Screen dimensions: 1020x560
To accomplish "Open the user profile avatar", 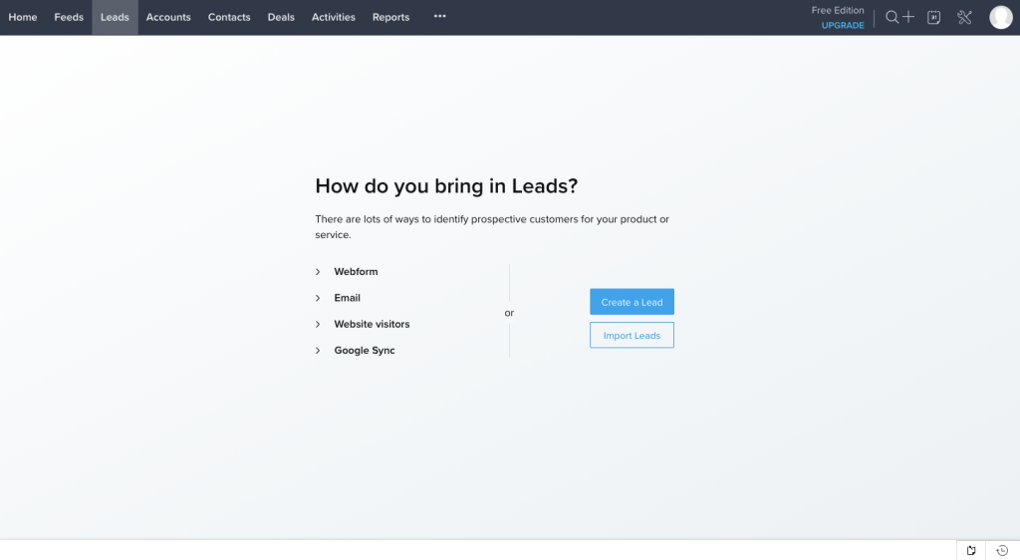I will 1000,17.
